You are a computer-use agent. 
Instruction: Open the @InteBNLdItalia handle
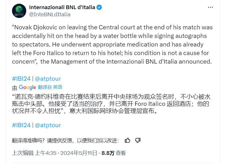pyautogui.click(x=50, y=15)
